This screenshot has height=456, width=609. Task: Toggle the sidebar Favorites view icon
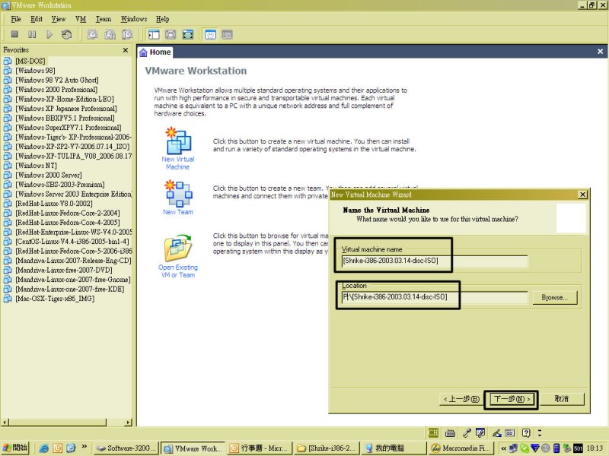154,34
